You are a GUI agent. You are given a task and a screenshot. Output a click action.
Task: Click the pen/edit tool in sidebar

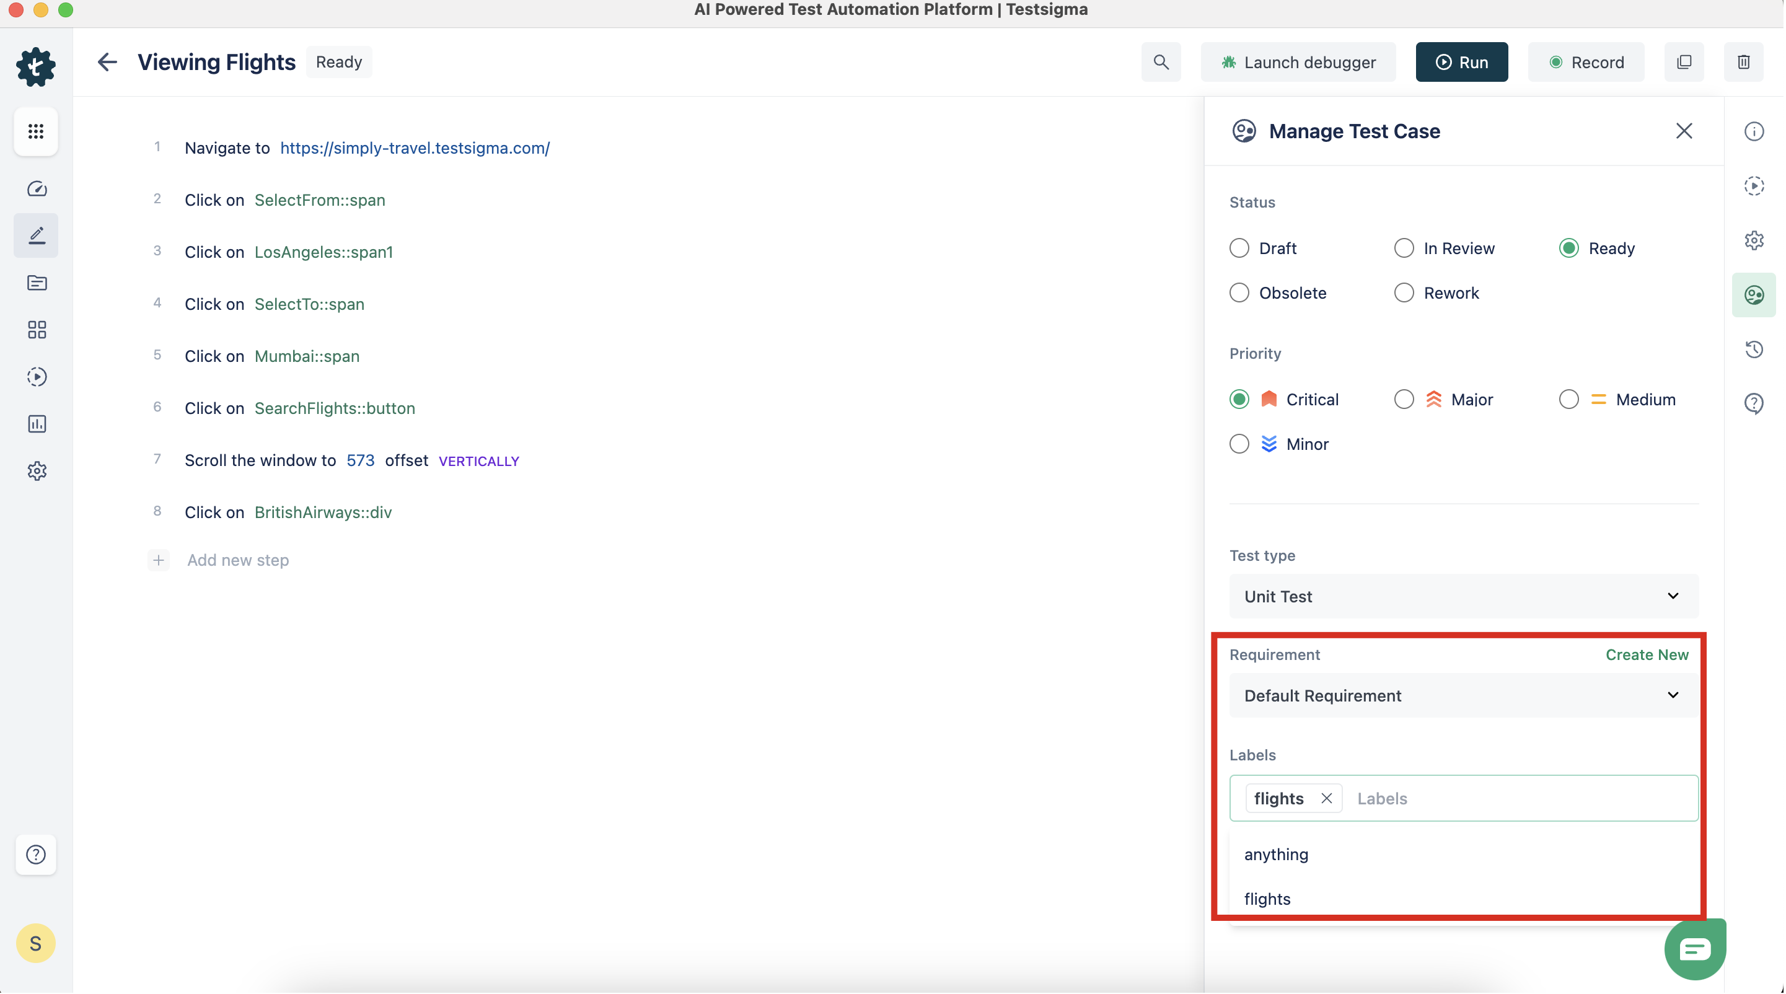[x=34, y=235]
